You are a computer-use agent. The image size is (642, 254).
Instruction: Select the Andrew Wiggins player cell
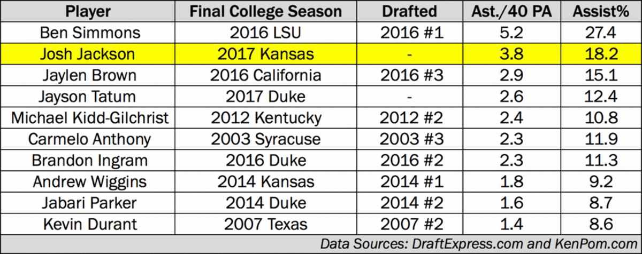coord(89,181)
